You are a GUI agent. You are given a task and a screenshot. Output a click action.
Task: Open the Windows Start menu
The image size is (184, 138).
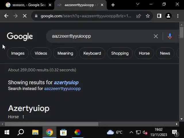(x=7, y=132)
